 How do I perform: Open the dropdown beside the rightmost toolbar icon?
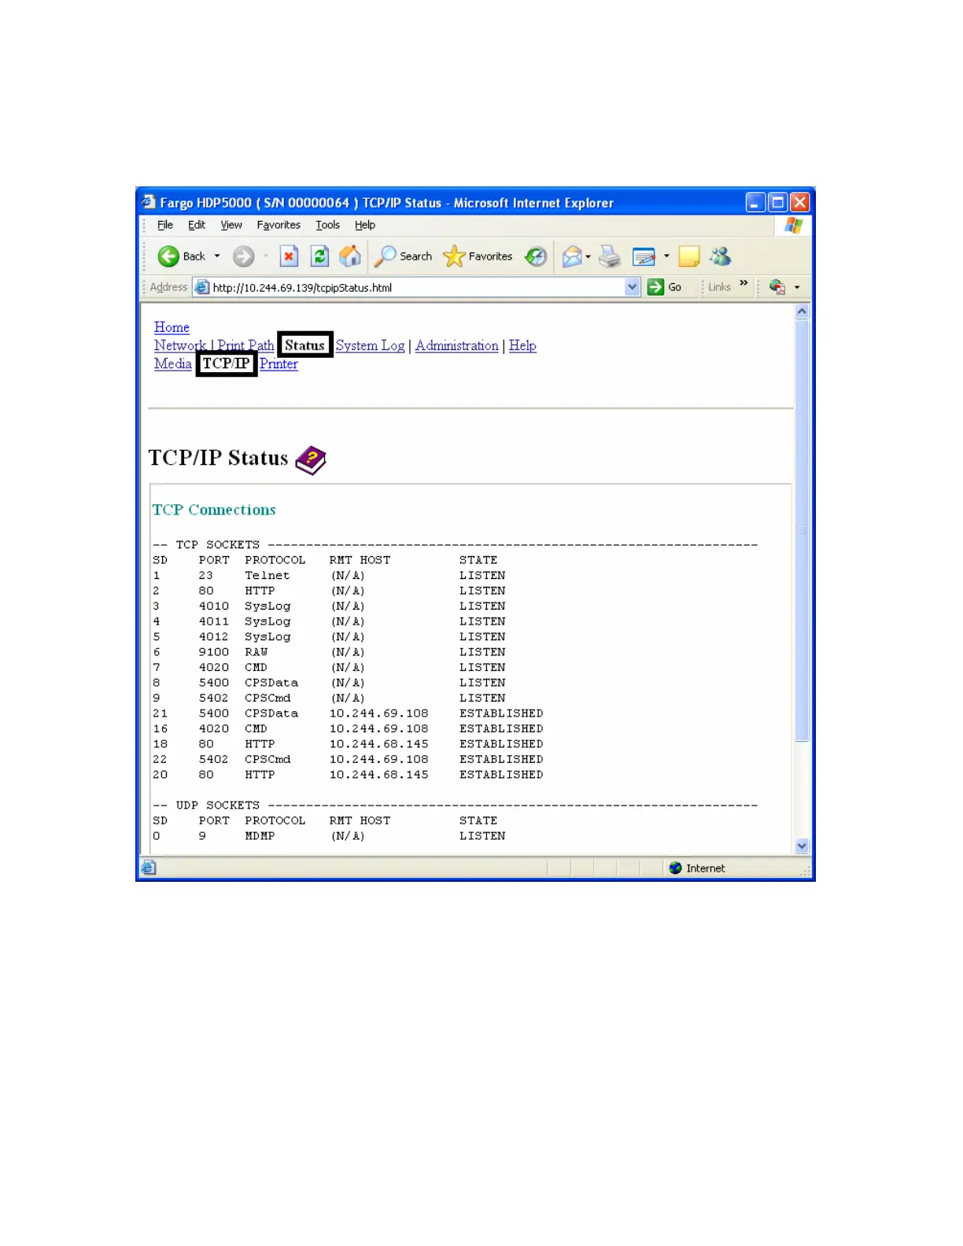tap(797, 287)
